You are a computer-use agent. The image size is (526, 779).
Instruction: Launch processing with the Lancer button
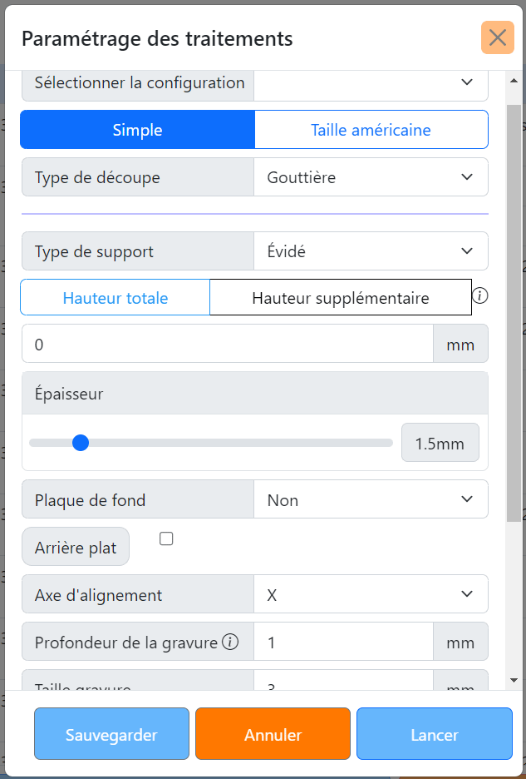pyautogui.click(x=434, y=736)
